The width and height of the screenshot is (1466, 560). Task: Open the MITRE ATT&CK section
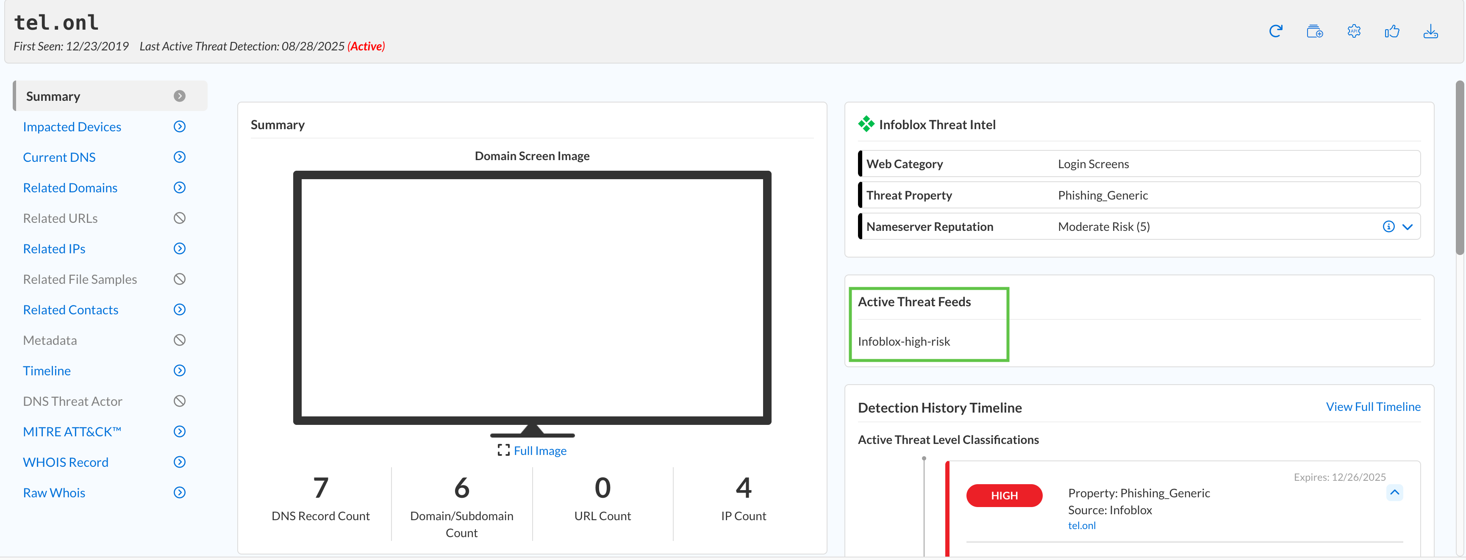(72, 431)
